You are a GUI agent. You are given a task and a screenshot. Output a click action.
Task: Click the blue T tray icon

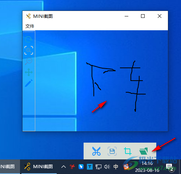coord(90,167)
